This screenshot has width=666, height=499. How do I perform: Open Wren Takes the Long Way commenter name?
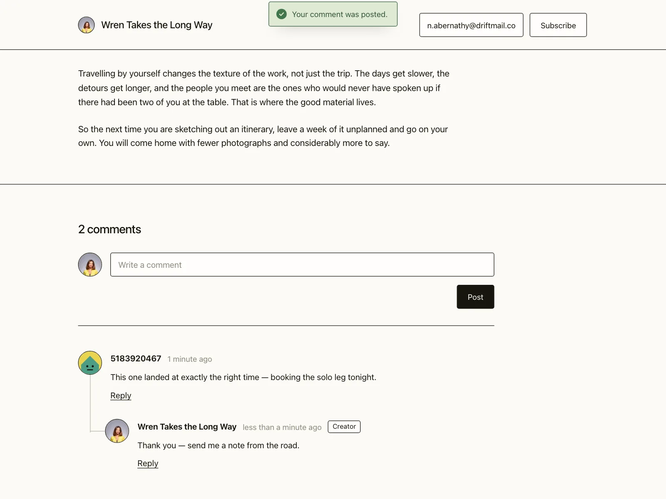187,427
